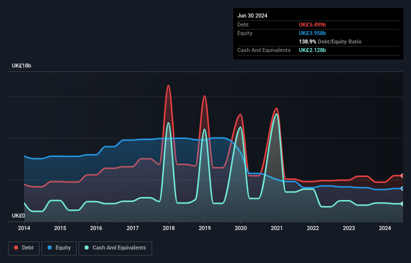Select the 2015 x-axis label
The height and width of the screenshot is (263, 411).
click(60, 228)
